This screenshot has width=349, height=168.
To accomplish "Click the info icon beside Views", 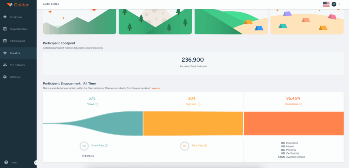I will pyautogui.click(x=97, y=104).
